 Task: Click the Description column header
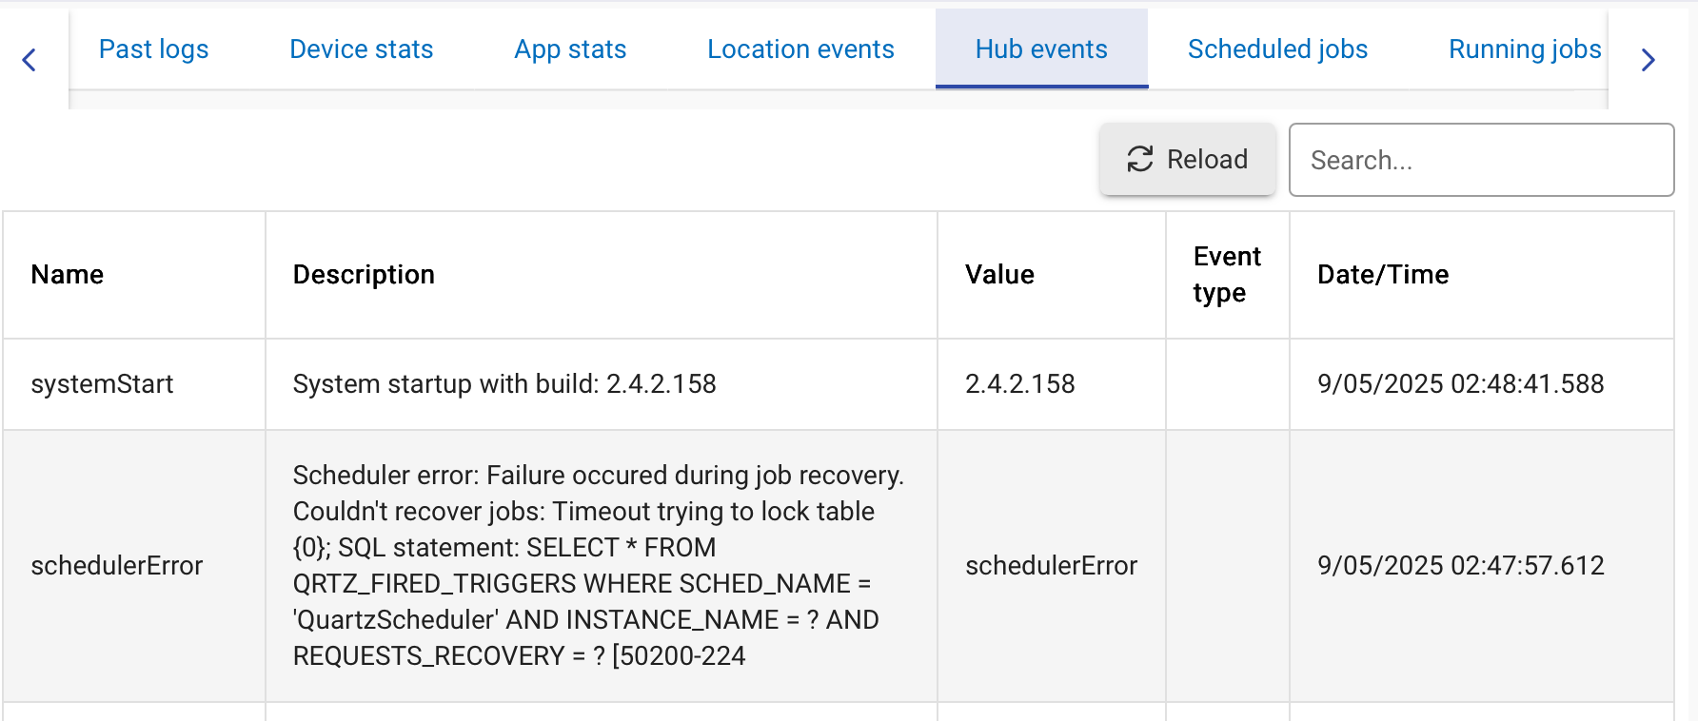[x=364, y=275]
